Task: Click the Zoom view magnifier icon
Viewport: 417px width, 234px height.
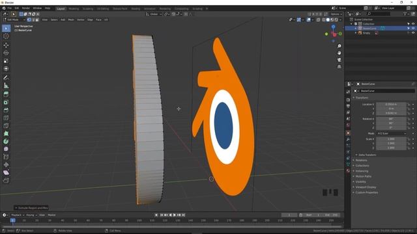Action: tap(339, 46)
